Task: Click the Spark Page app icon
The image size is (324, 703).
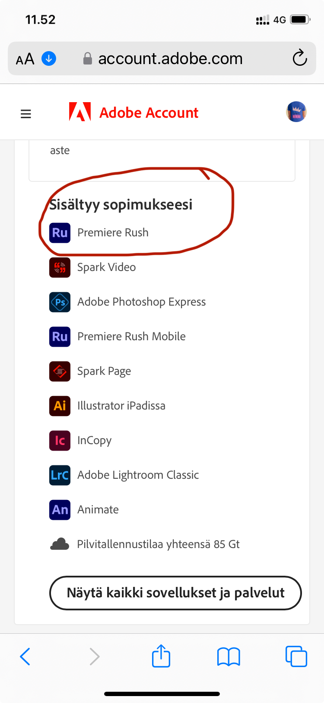Action: [x=60, y=371]
